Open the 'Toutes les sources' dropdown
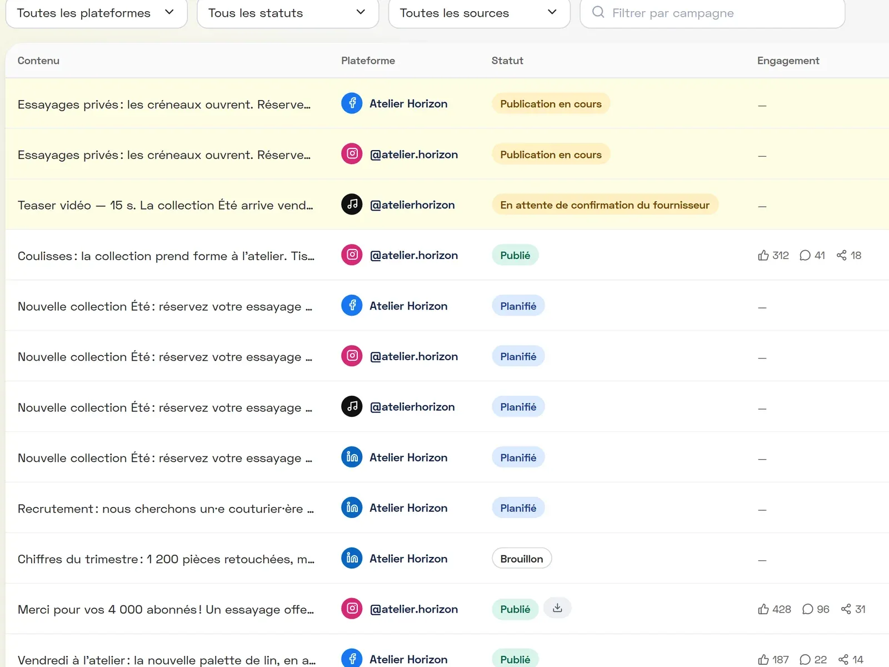Viewport: 889px width, 667px height. [479, 13]
